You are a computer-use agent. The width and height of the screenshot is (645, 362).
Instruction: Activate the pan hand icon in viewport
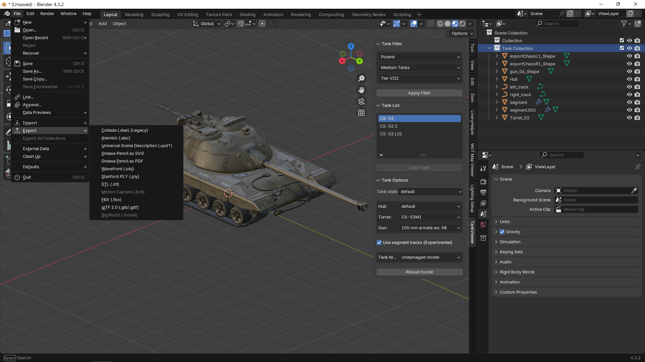click(x=361, y=90)
